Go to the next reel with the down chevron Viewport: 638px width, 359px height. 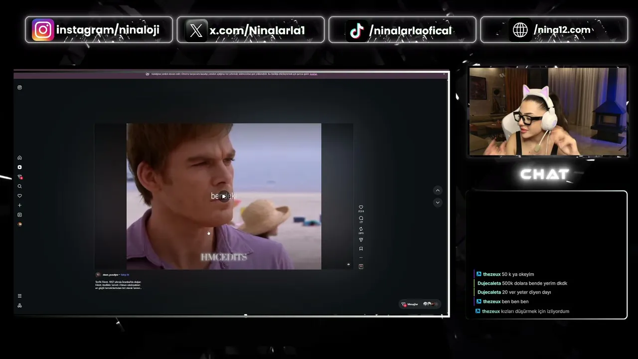pos(438,202)
